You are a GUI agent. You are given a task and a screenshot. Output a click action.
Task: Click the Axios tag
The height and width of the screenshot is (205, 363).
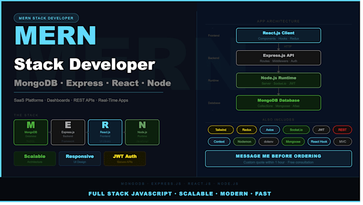(270, 130)
